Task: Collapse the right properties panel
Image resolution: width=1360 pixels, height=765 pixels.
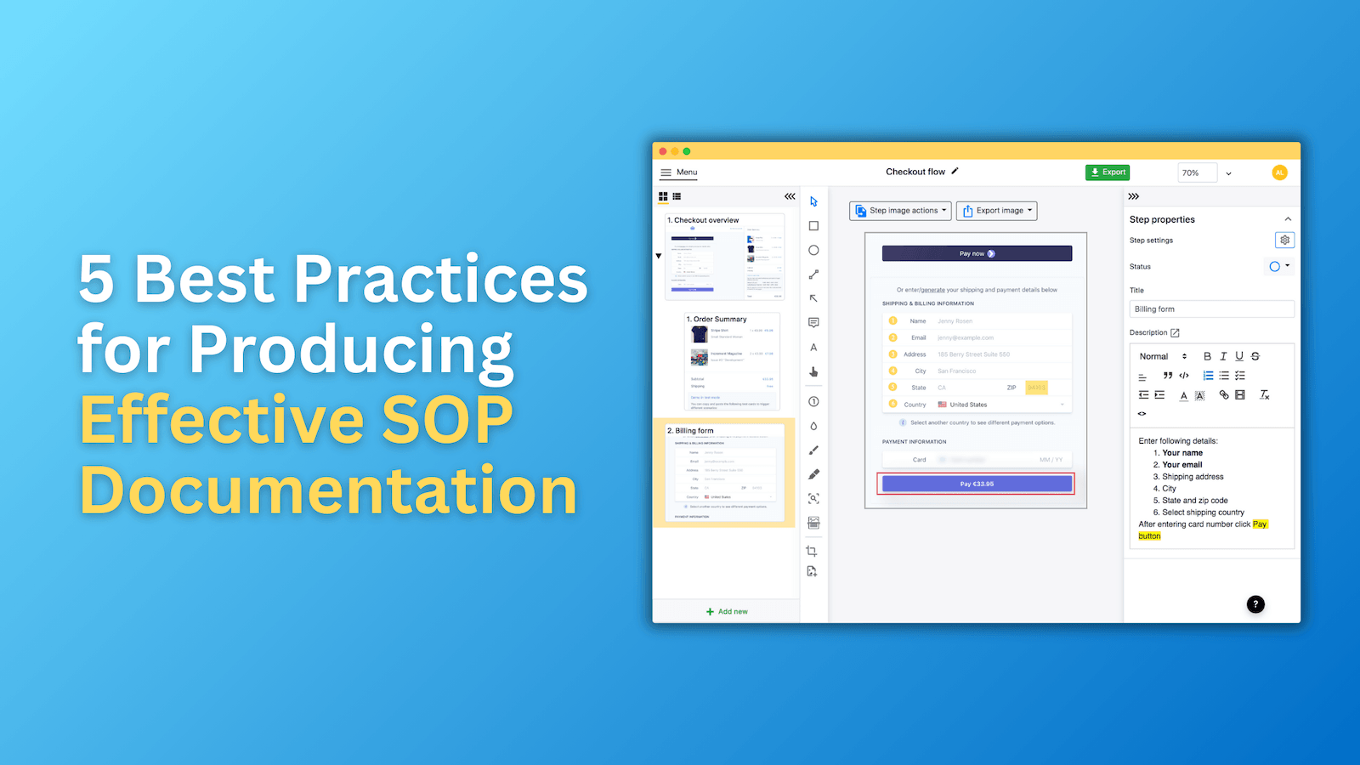Action: coord(1134,196)
